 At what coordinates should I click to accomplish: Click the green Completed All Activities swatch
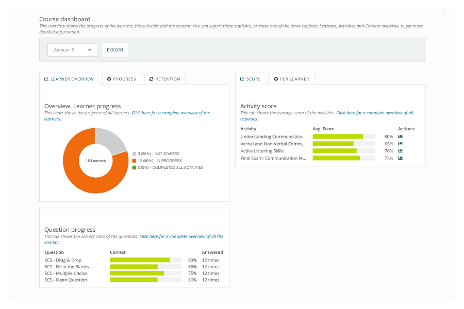coord(134,167)
